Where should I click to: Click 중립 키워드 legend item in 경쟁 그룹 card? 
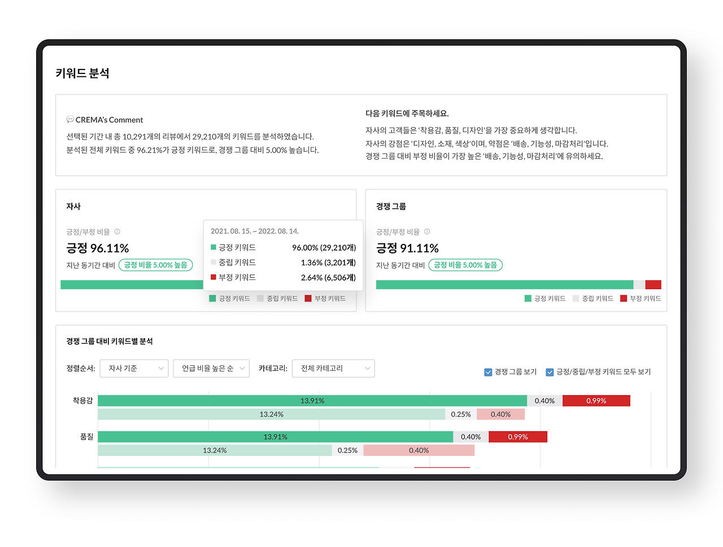[x=593, y=299]
